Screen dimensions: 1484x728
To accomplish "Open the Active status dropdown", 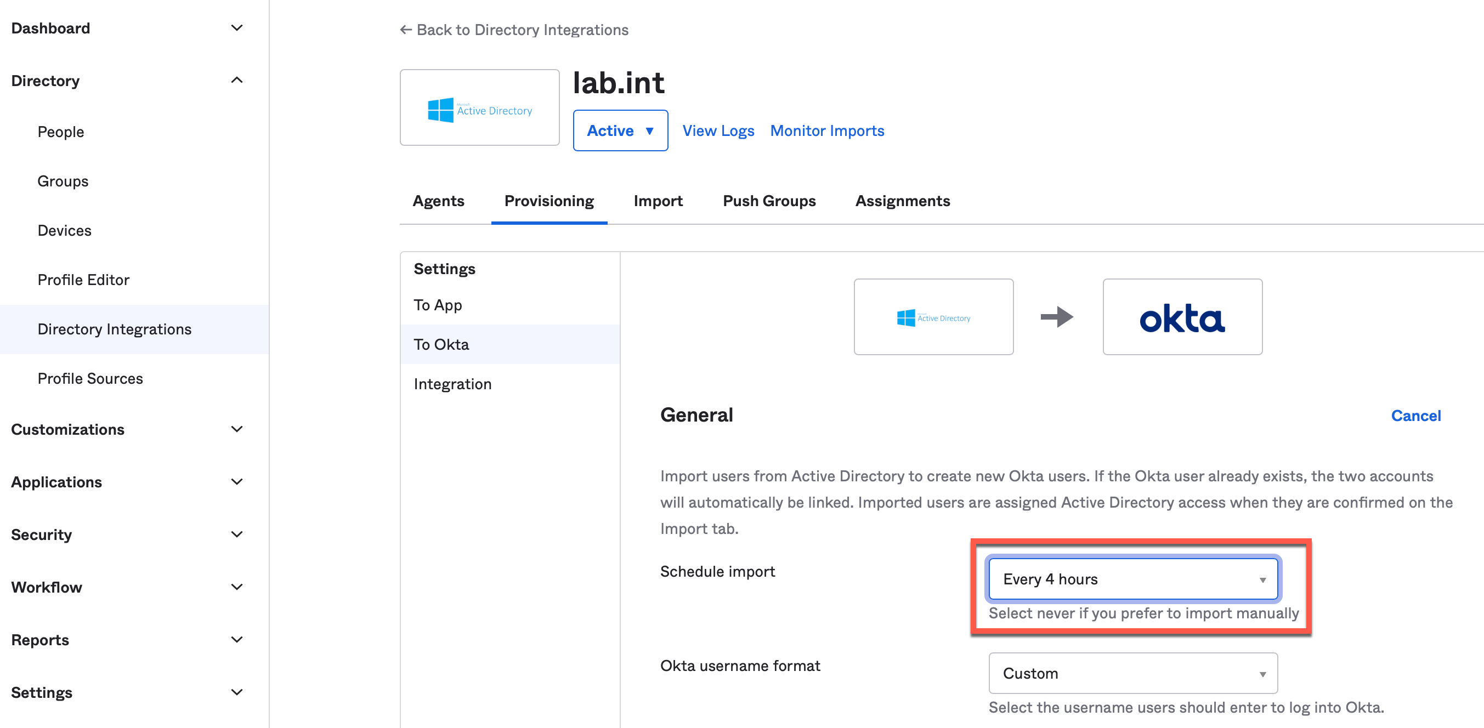I will [620, 130].
